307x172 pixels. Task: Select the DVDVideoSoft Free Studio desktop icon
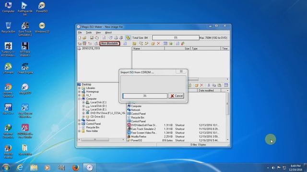coord(25,131)
